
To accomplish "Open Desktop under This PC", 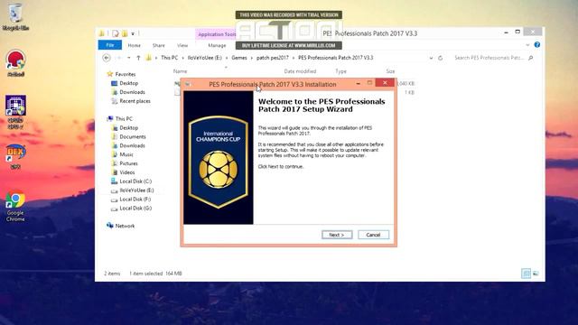I will click(x=128, y=128).
